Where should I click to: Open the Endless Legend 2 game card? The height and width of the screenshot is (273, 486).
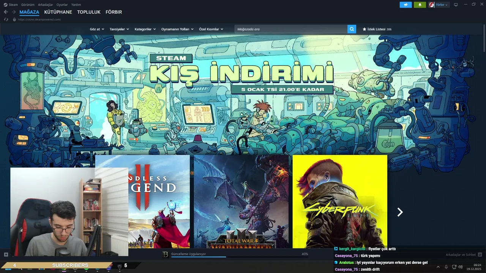tap(142, 201)
